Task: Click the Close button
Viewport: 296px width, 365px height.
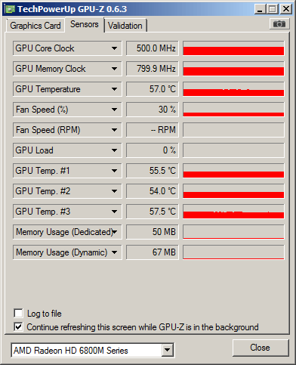Action: coord(261,348)
